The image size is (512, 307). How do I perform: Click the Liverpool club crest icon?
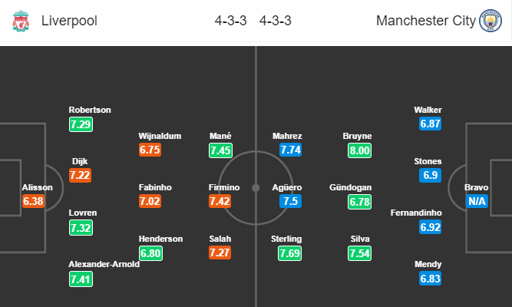21,21
